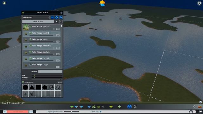Toggle Wild Weeds Cluster checkbox
203x114 pixels.
click(30, 27)
